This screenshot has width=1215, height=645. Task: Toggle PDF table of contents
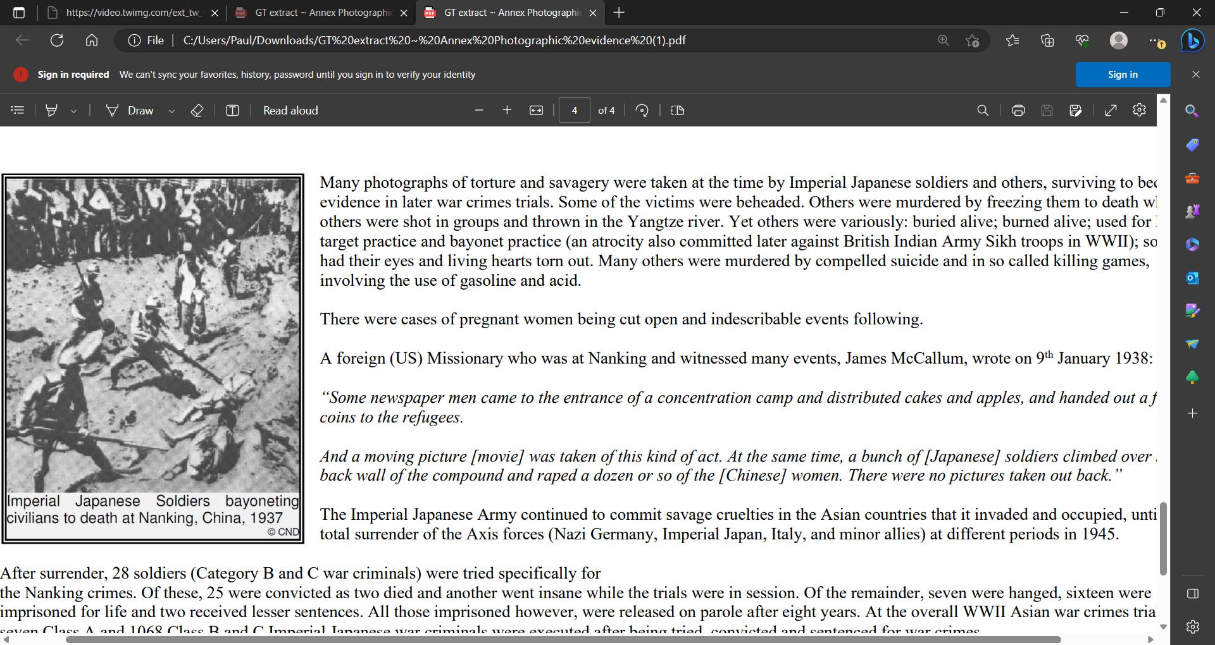click(18, 111)
